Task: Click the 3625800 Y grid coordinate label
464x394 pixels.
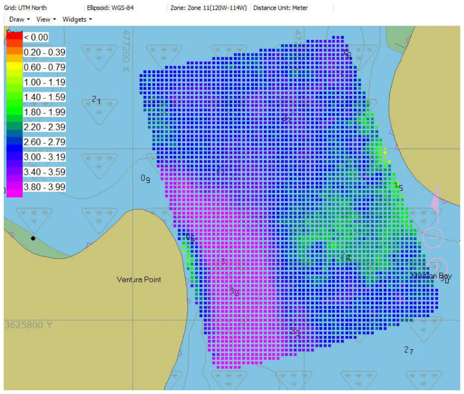Action: click(x=28, y=325)
